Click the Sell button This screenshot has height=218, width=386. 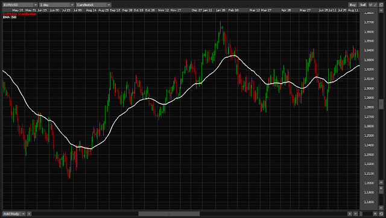(x=362, y=5)
